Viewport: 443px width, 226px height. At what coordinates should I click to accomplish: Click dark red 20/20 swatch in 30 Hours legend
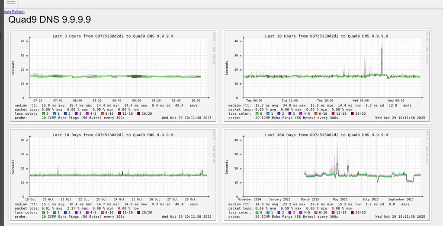click(x=352, y=114)
